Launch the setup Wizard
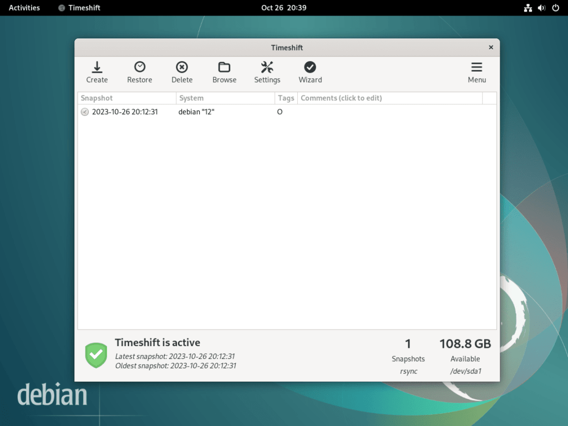568x426 pixels. (x=310, y=72)
